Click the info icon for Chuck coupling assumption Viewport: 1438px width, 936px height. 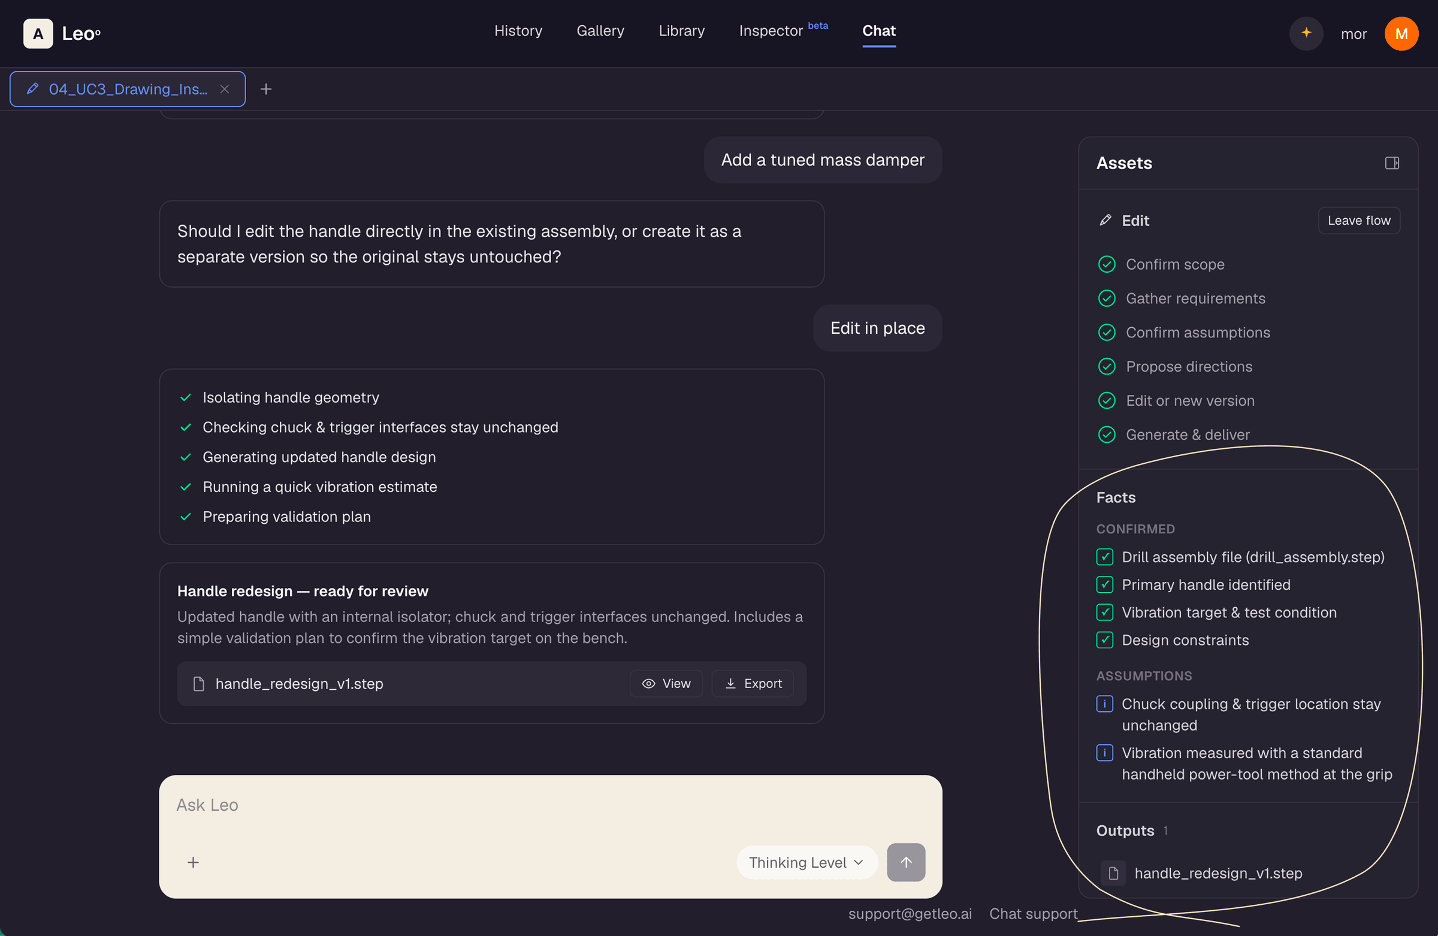(x=1104, y=704)
